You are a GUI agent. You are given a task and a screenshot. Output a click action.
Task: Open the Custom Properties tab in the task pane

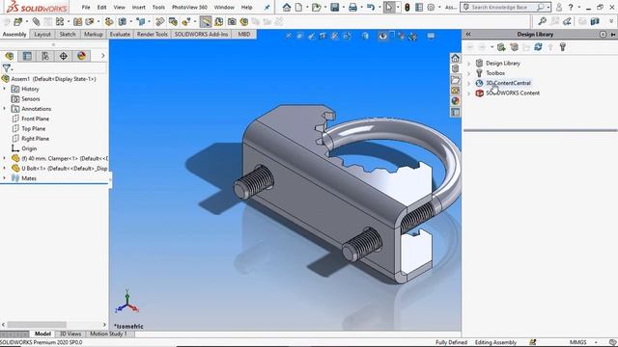(x=455, y=112)
